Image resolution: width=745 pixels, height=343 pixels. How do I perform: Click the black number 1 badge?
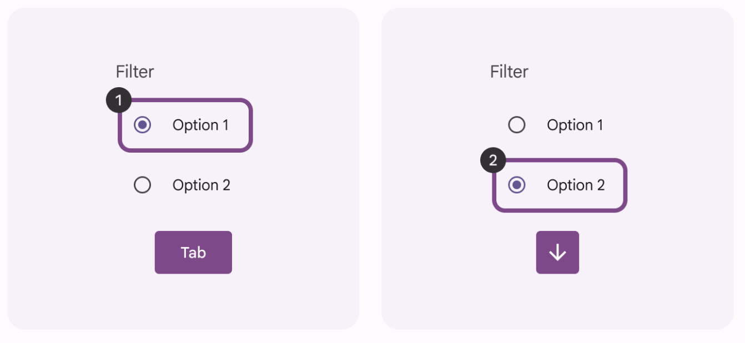[118, 100]
